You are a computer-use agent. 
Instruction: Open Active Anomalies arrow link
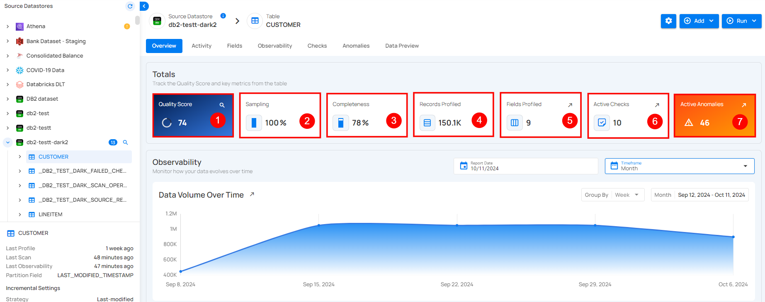744,105
